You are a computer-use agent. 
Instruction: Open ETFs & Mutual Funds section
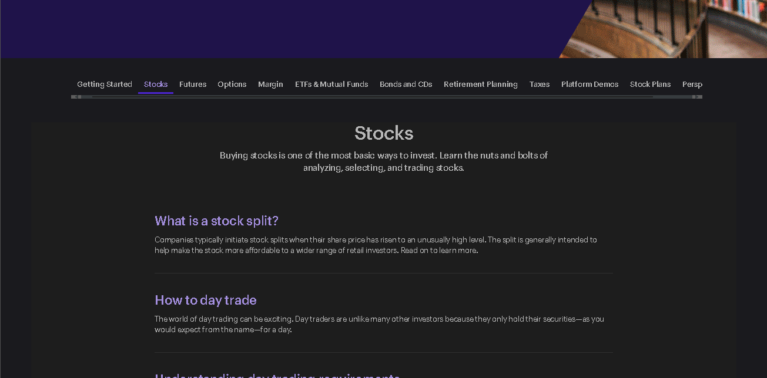coord(331,84)
